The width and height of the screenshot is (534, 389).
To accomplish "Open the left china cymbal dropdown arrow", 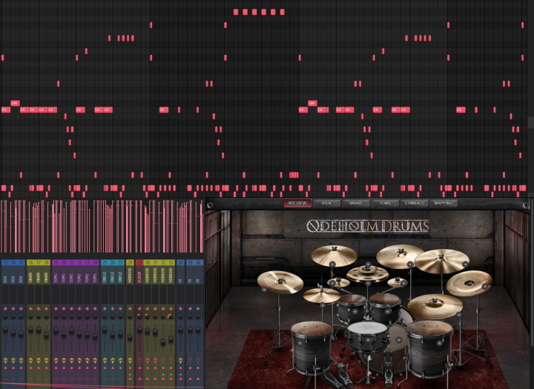I will (264, 290).
